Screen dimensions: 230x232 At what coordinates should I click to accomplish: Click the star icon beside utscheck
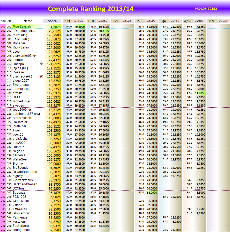tap(41, 76)
